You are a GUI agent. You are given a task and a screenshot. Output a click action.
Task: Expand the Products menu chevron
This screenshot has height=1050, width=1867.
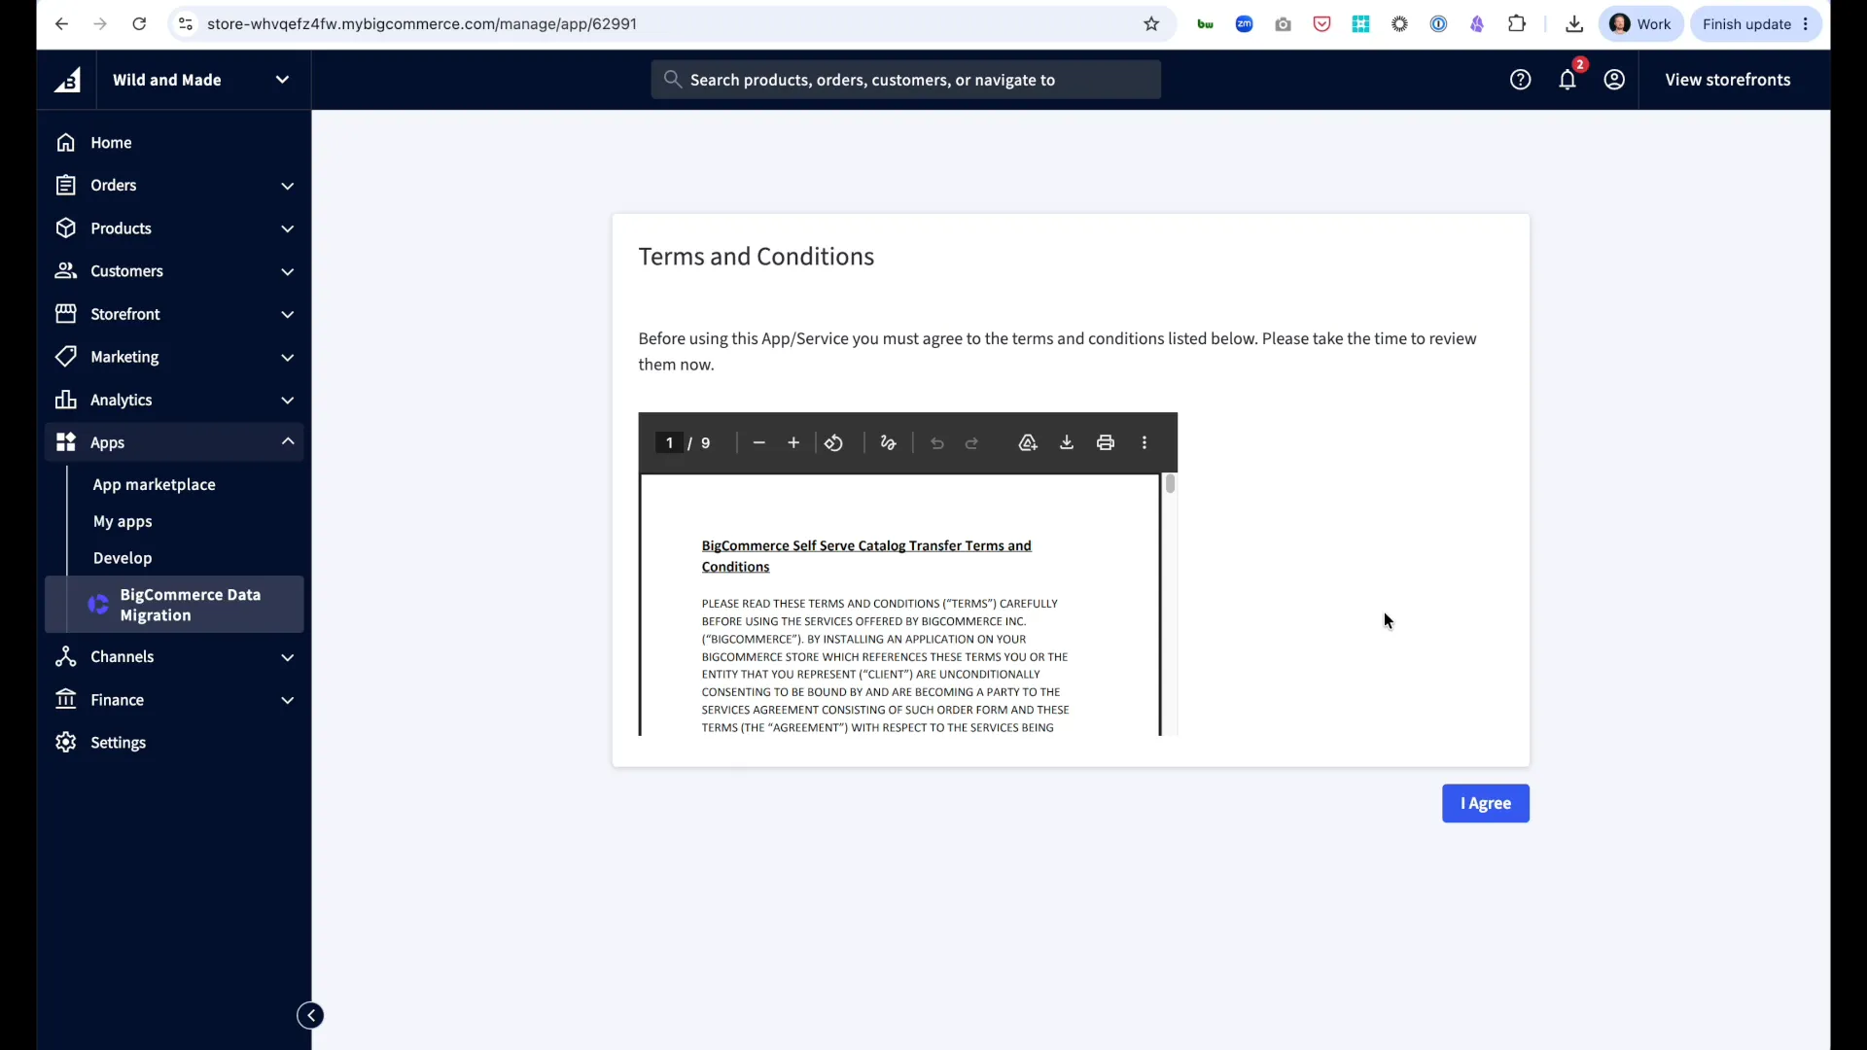[x=287, y=228]
